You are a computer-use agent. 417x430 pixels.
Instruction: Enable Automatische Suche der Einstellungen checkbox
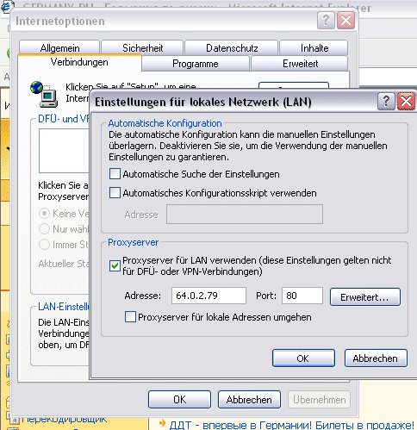pyautogui.click(x=115, y=174)
